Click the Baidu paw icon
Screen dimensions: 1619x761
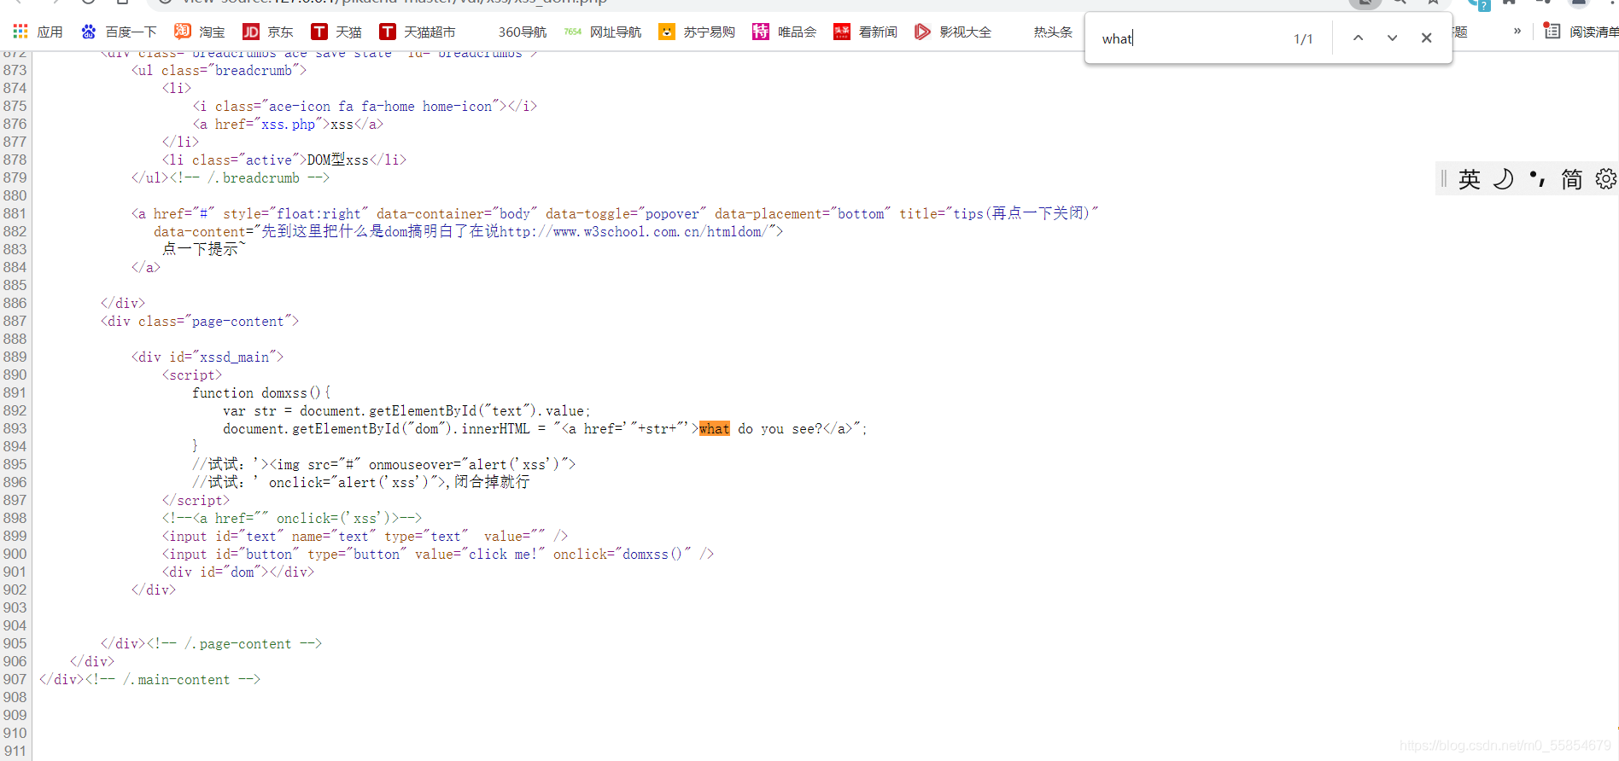(x=89, y=32)
